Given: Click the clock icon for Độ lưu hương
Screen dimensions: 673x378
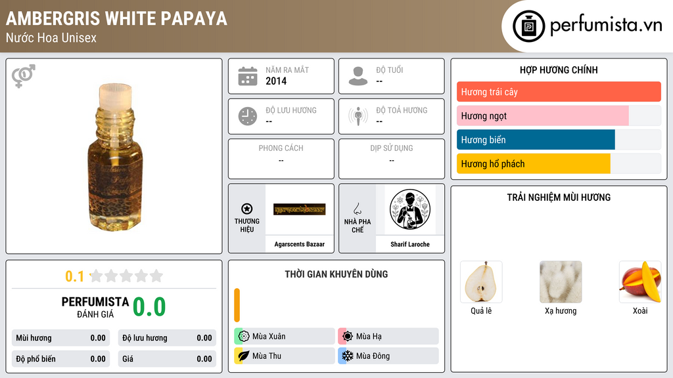Looking at the screenshot, I should [248, 117].
